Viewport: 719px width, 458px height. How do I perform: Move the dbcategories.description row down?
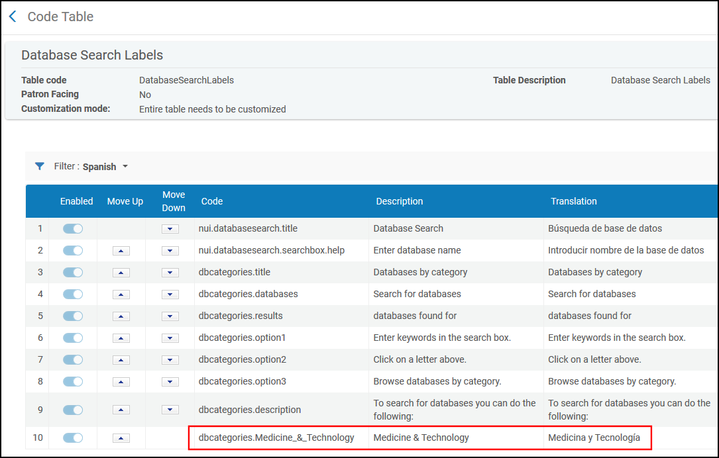click(x=170, y=410)
